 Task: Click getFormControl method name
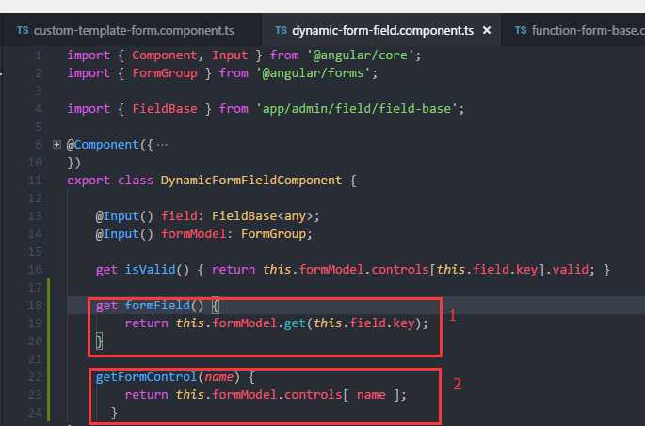pyautogui.click(x=147, y=377)
